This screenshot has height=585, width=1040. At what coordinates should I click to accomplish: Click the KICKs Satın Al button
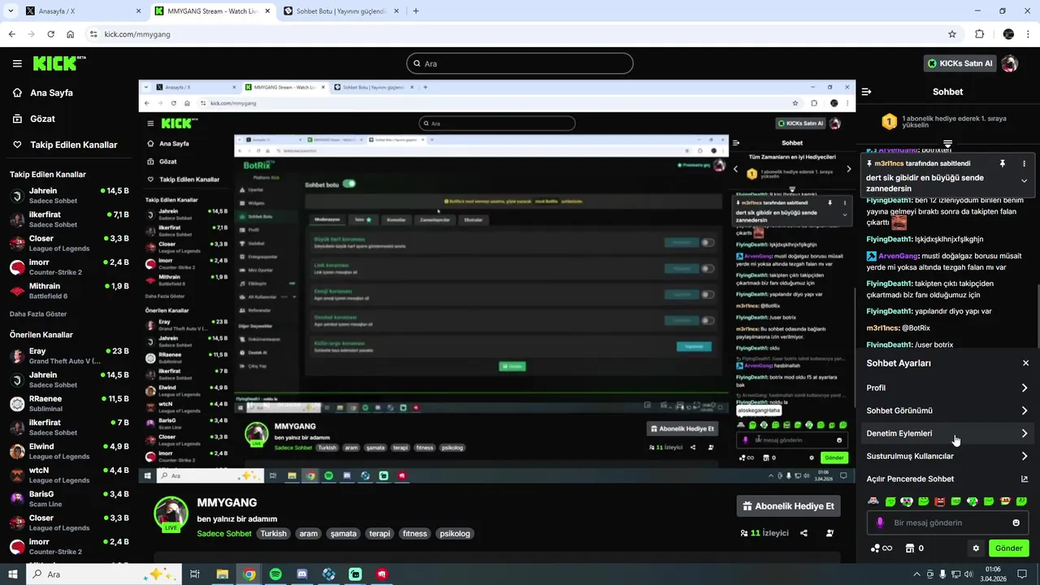pos(960,63)
